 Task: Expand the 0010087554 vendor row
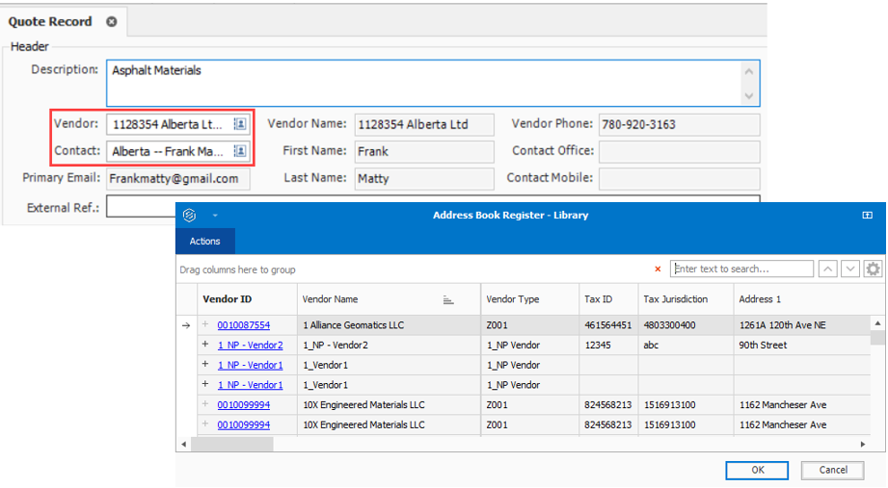click(x=205, y=325)
